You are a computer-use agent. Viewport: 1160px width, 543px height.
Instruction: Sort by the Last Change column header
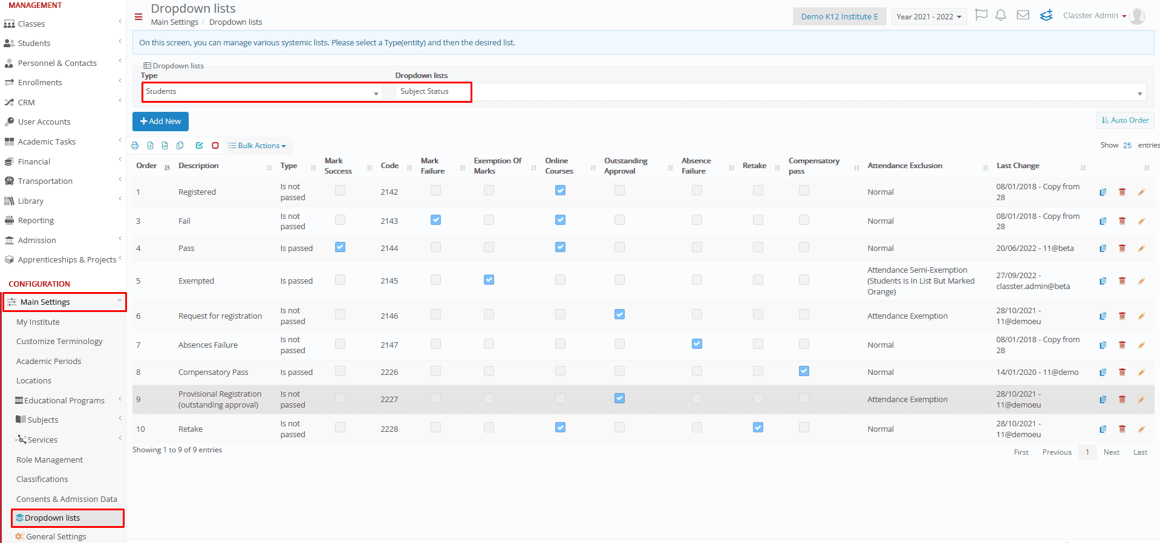(x=1018, y=166)
